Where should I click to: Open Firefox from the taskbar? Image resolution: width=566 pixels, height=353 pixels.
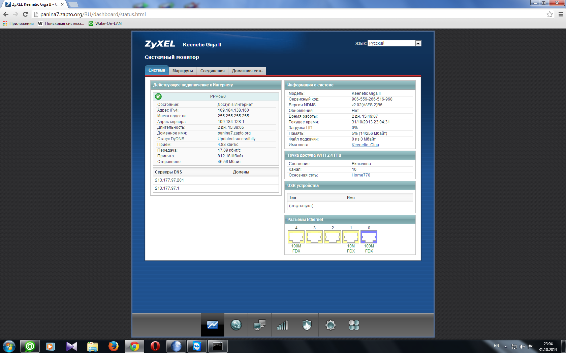[x=114, y=346]
